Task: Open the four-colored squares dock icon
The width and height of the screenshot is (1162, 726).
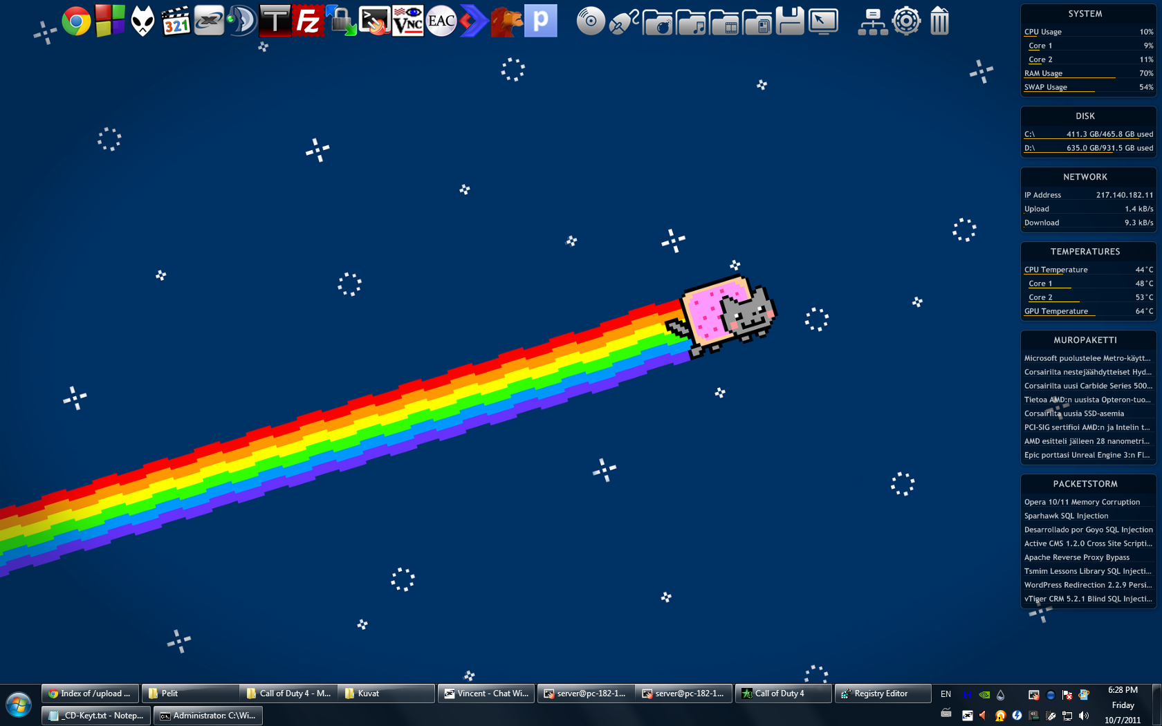Action: pyautogui.click(x=110, y=21)
